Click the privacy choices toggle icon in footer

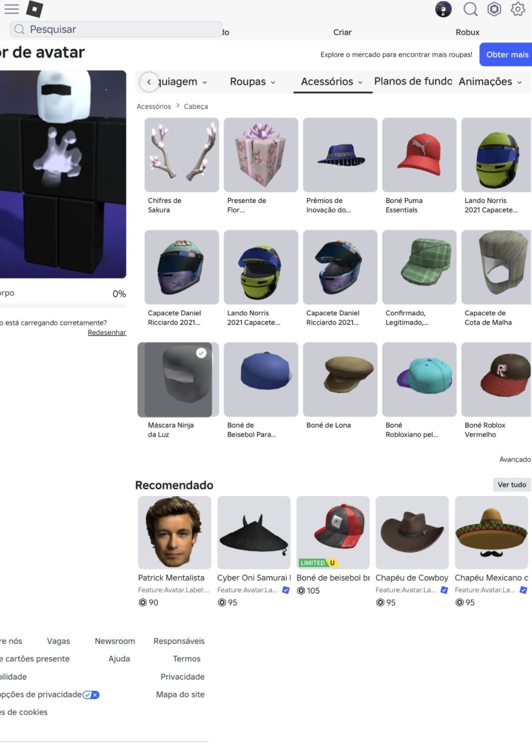tap(91, 694)
